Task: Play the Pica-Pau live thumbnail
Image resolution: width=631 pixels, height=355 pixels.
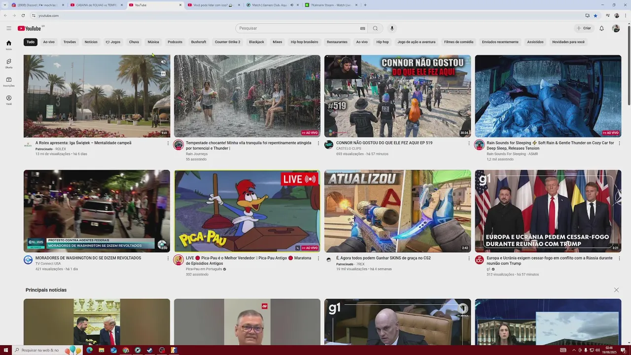Action: (x=247, y=211)
